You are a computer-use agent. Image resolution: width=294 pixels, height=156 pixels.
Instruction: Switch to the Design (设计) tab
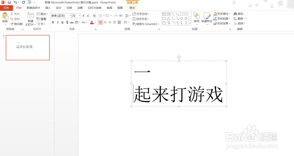coord(59,8)
